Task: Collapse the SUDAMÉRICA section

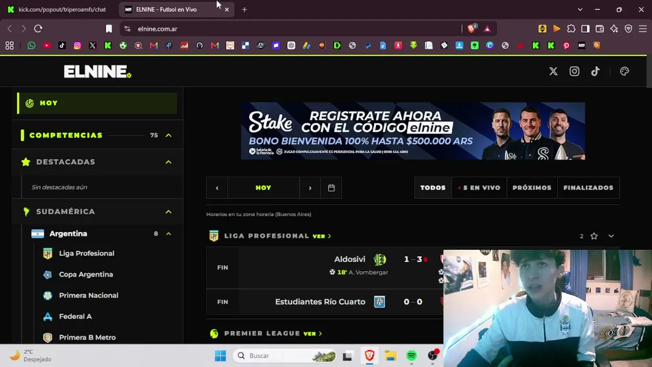Action: (169, 212)
